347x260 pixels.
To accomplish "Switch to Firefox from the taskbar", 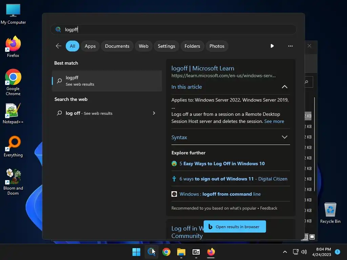I will (211, 252).
